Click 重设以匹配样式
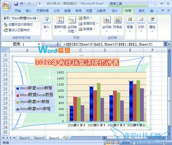 [17, 30]
